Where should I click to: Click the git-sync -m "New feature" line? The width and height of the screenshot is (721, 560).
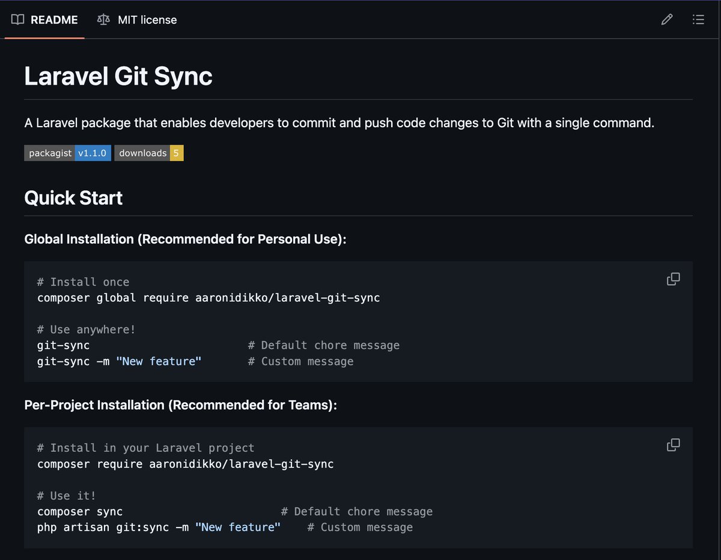point(120,361)
